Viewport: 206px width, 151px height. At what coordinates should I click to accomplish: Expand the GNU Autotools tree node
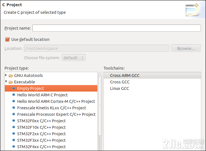pyautogui.click(x=6, y=75)
